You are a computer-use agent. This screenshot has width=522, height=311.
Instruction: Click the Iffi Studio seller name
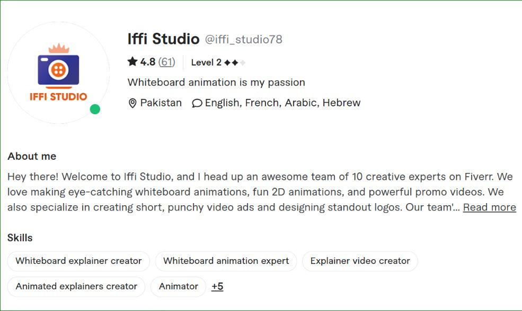[x=163, y=39]
